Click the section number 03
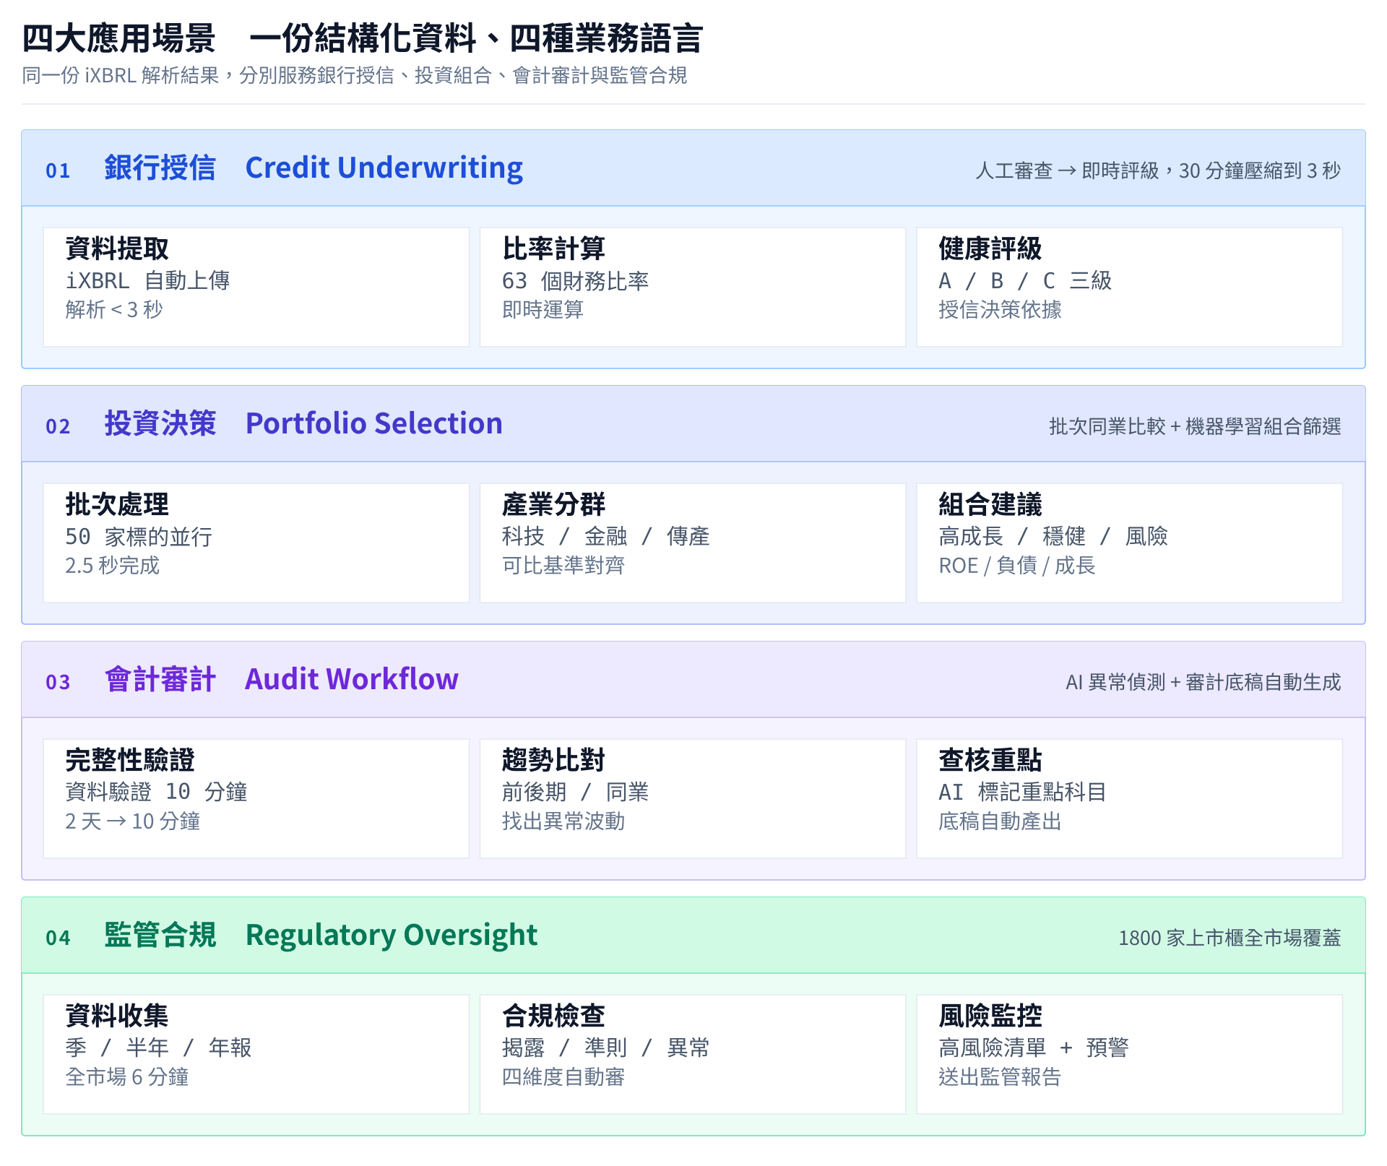Image resolution: width=1387 pixels, height=1166 pixels. coord(58,683)
